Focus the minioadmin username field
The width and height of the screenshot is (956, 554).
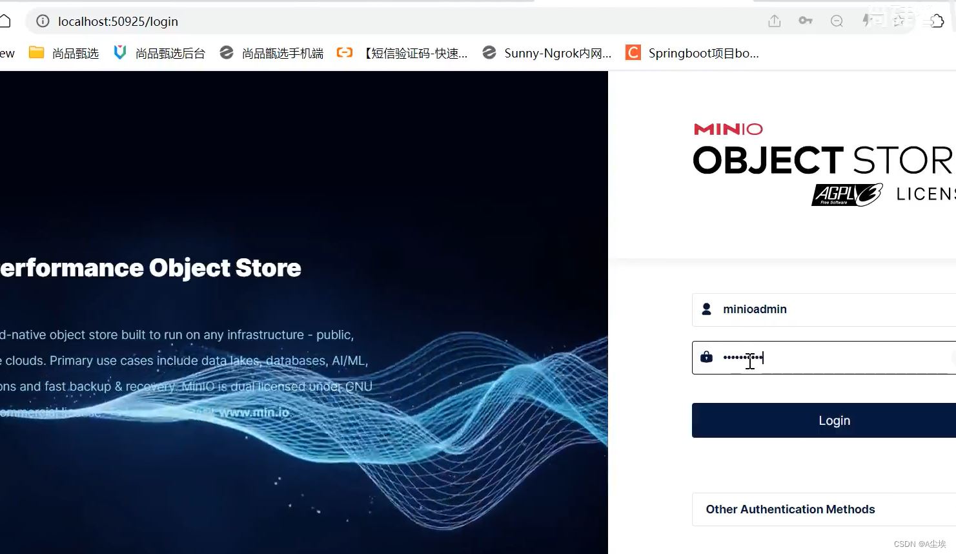coord(824,309)
